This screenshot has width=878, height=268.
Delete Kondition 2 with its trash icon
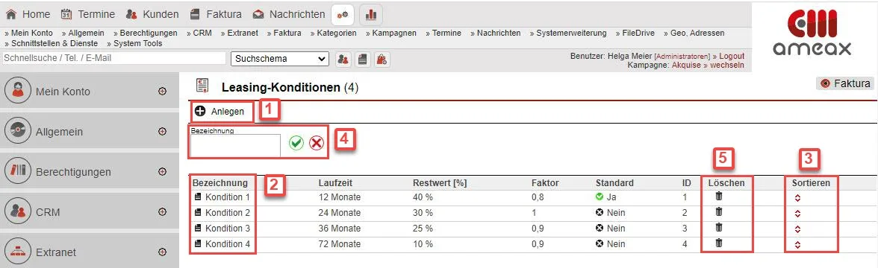click(x=719, y=213)
